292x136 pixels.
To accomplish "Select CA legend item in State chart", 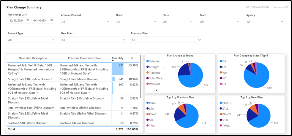I will point(223,61).
